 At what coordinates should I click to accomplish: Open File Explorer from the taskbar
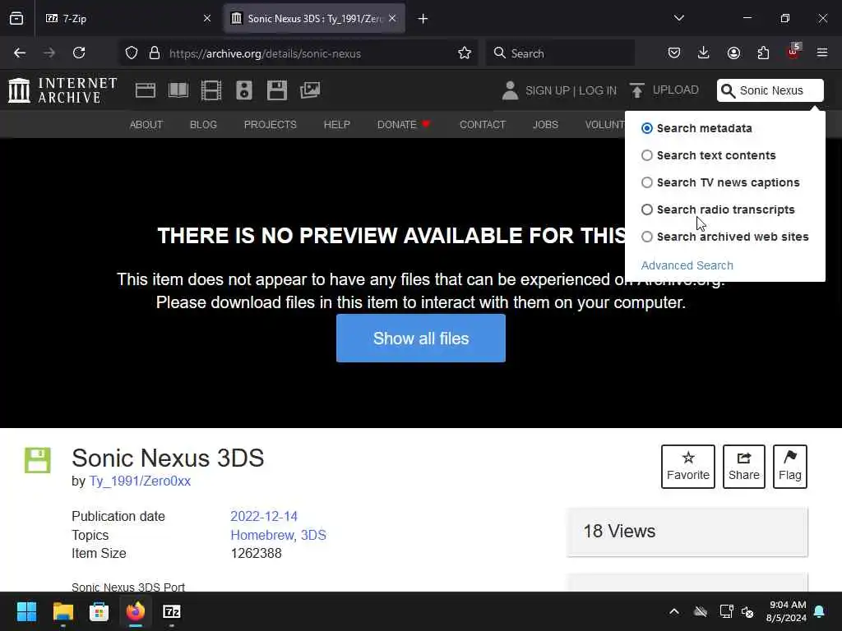tap(62, 611)
